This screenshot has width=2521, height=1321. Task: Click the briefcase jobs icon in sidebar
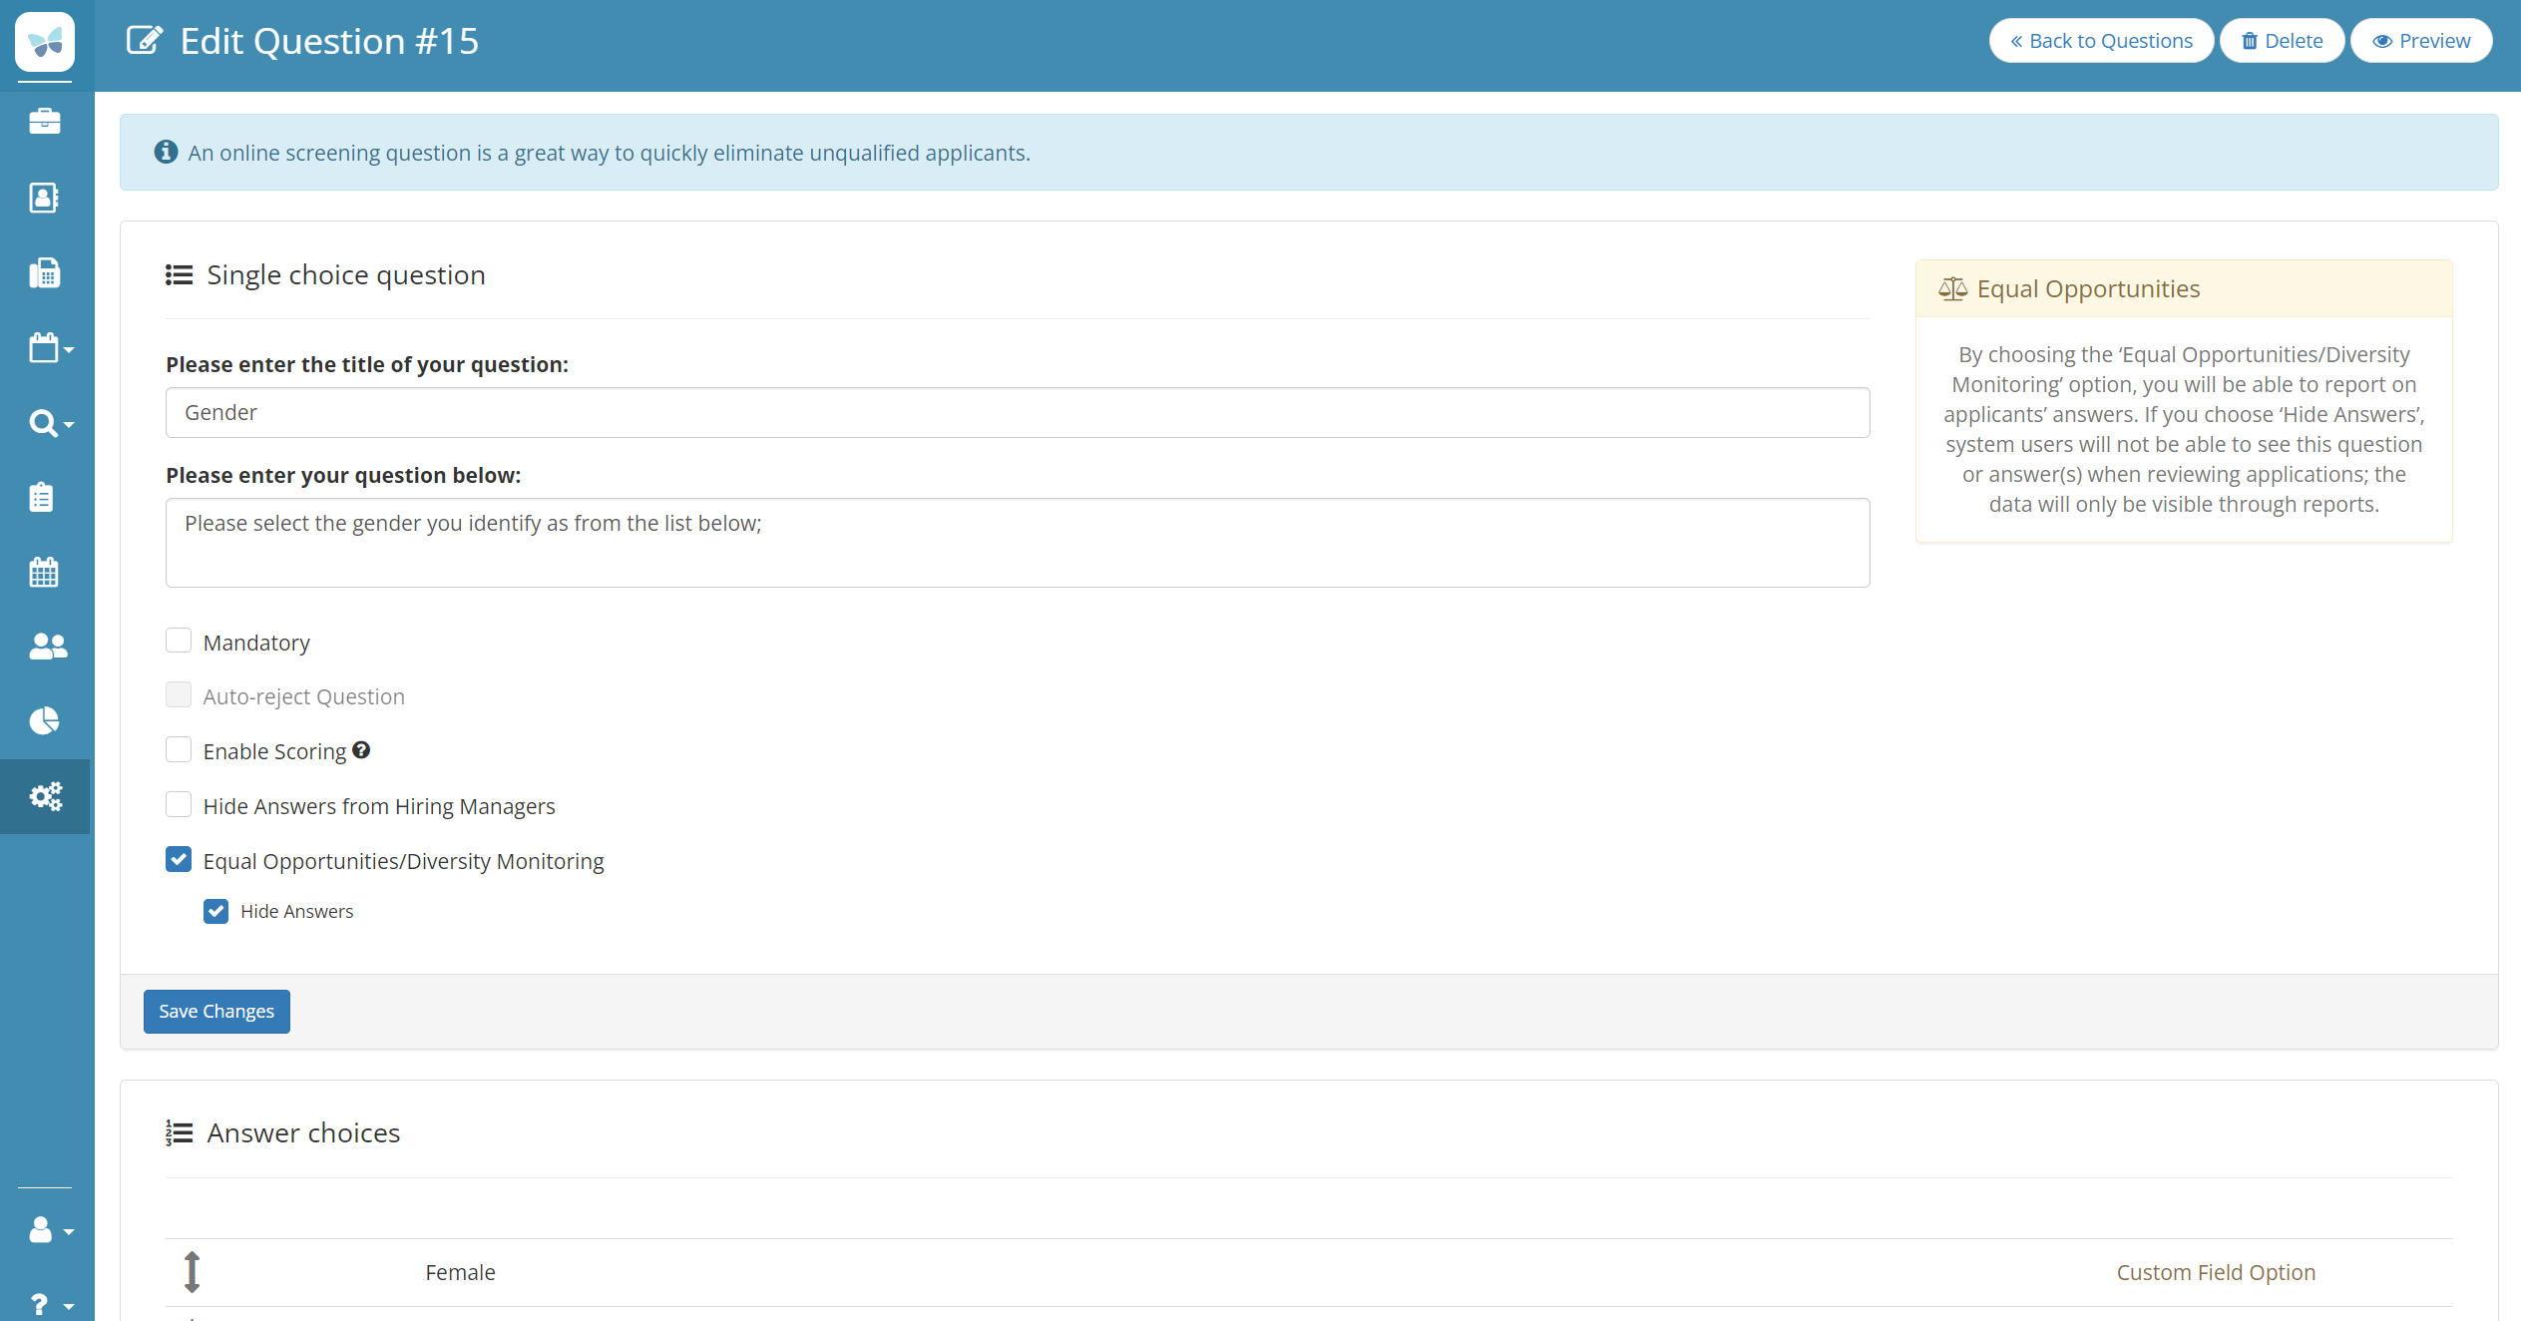point(45,122)
